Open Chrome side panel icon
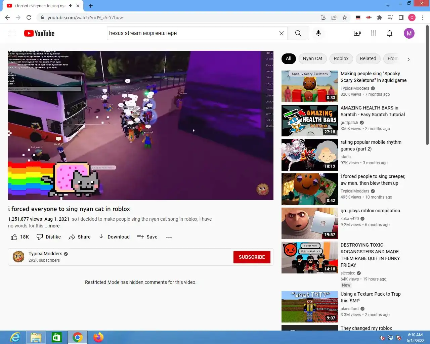The width and height of the screenshot is (430, 344). coord(401,17)
